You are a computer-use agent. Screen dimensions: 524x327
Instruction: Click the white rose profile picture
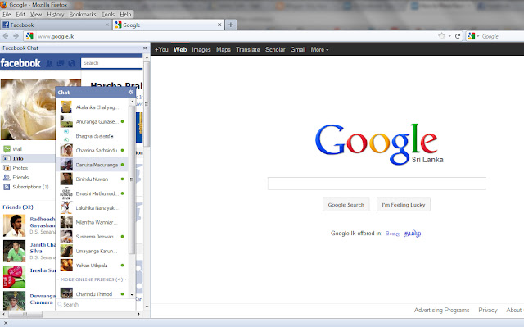click(x=28, y=110)
